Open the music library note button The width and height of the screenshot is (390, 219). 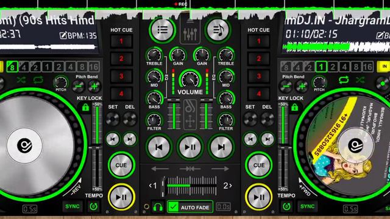[x=218, y=30]
